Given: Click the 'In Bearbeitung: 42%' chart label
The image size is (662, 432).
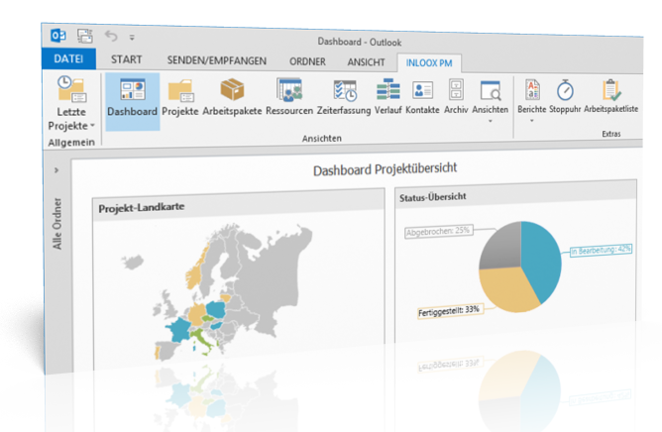Looking at the screenshot, I should tap(601, 250).
